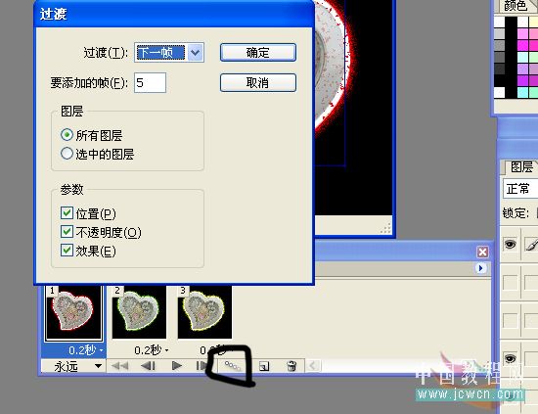Switch to the 图层 tab
538x414 pixels.
(x=521, y=167)
